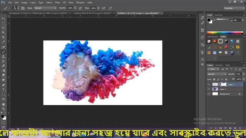The width and height of the screenshot is (246, 138).
Task: Select the Eyedropper tool
Action: click(x=3, y=42)
